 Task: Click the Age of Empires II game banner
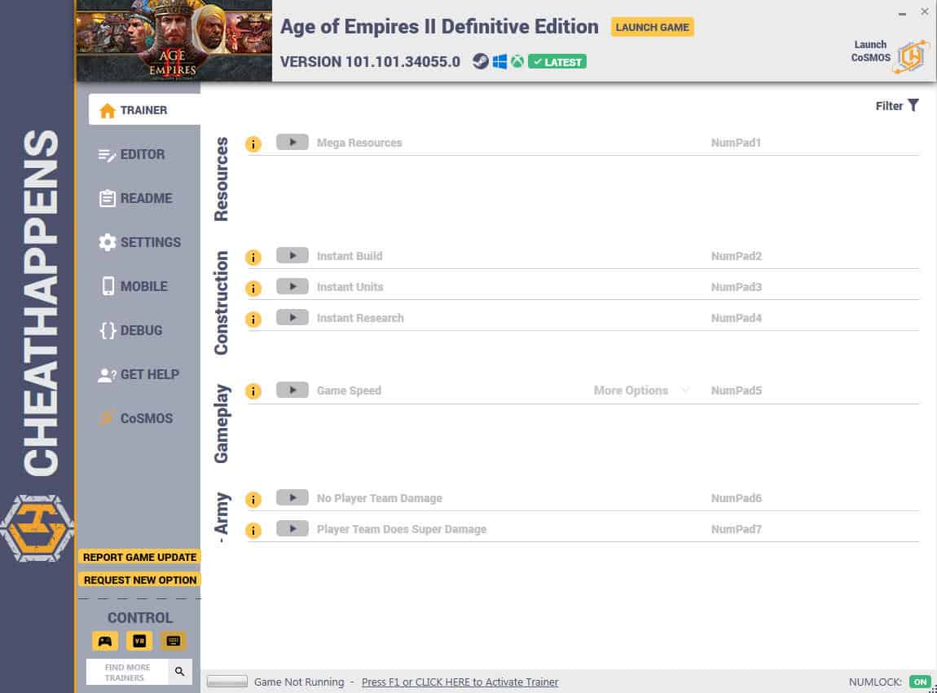point(174,41)
